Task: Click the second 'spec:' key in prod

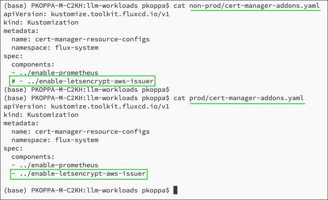Action: 13,148
